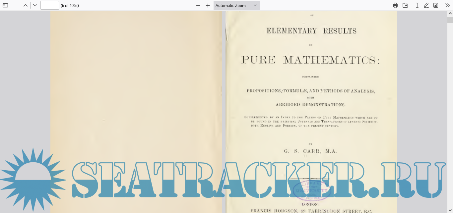The image size is (453, 213).
Task: Click the scrollbar up arrow
Action: tap(450, 13)
